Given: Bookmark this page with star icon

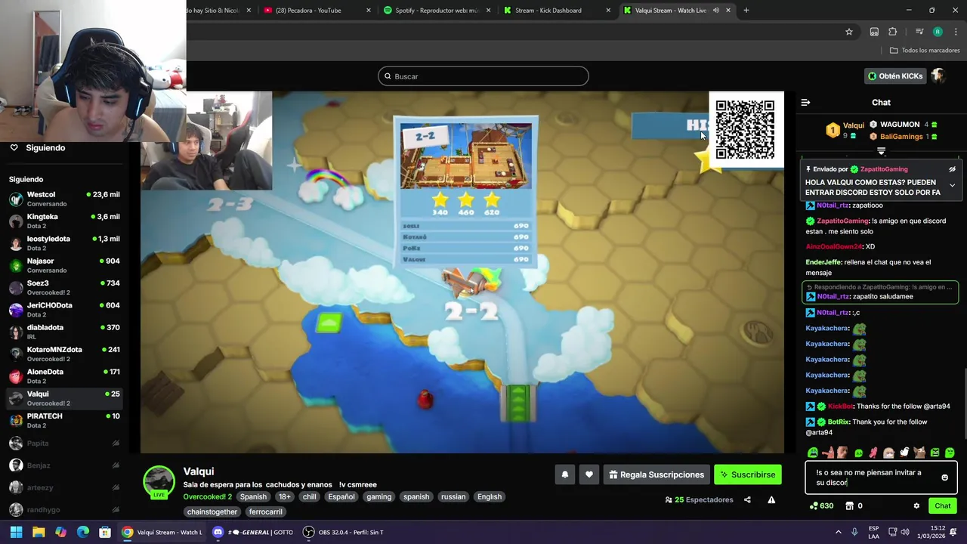Looking at the screenshot, I should pyautogui.click(x=849, y=32).
